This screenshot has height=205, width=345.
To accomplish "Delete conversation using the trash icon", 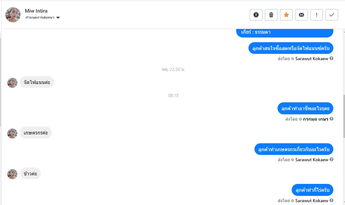I will [x=271, y=15].
